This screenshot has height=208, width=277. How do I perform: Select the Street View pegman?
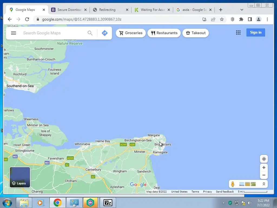point(233,184)
